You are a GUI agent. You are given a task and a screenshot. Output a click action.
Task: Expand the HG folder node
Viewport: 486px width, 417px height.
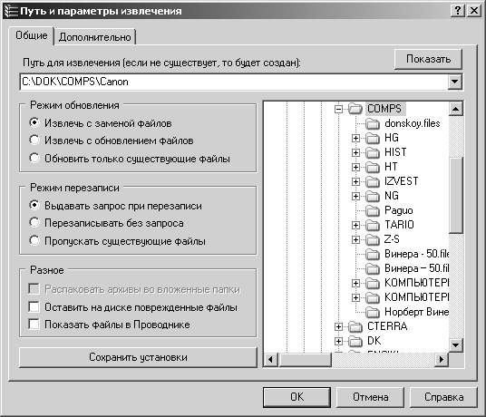click(355, 138)
